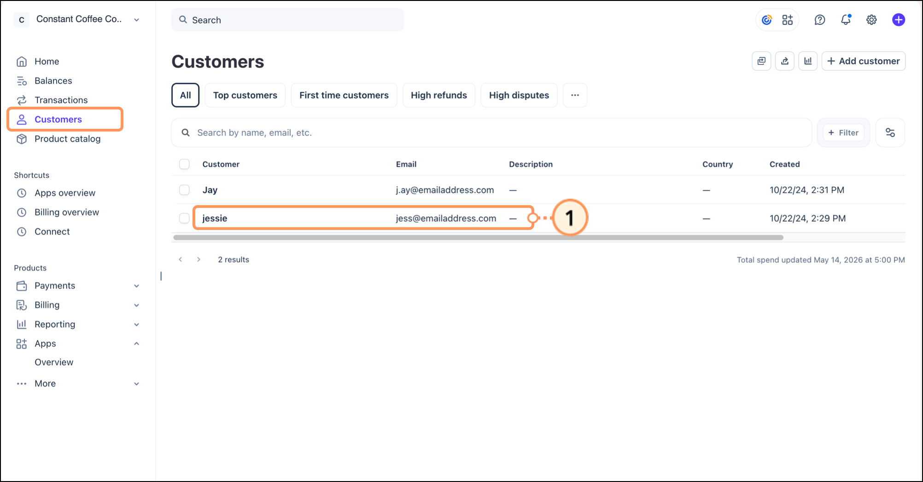
Task: Open the help question mark icon
Action: pyautogui.click(x=820, y=20)
